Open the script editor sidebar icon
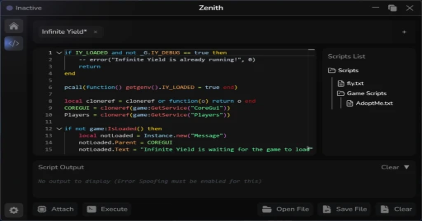The image size is (422, 221). (x=13, y=43)
